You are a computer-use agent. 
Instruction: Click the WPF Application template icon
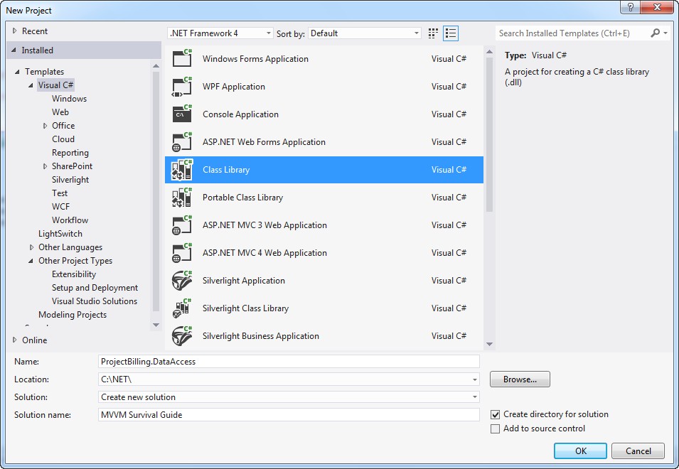182,86
